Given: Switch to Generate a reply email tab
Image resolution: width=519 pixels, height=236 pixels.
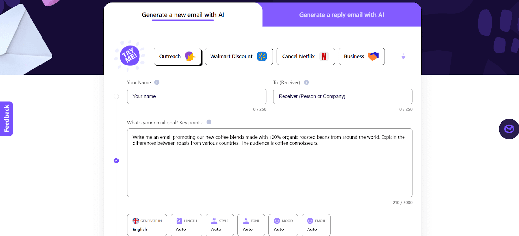Looking at the screenshot, I should [x=342, y=14].
